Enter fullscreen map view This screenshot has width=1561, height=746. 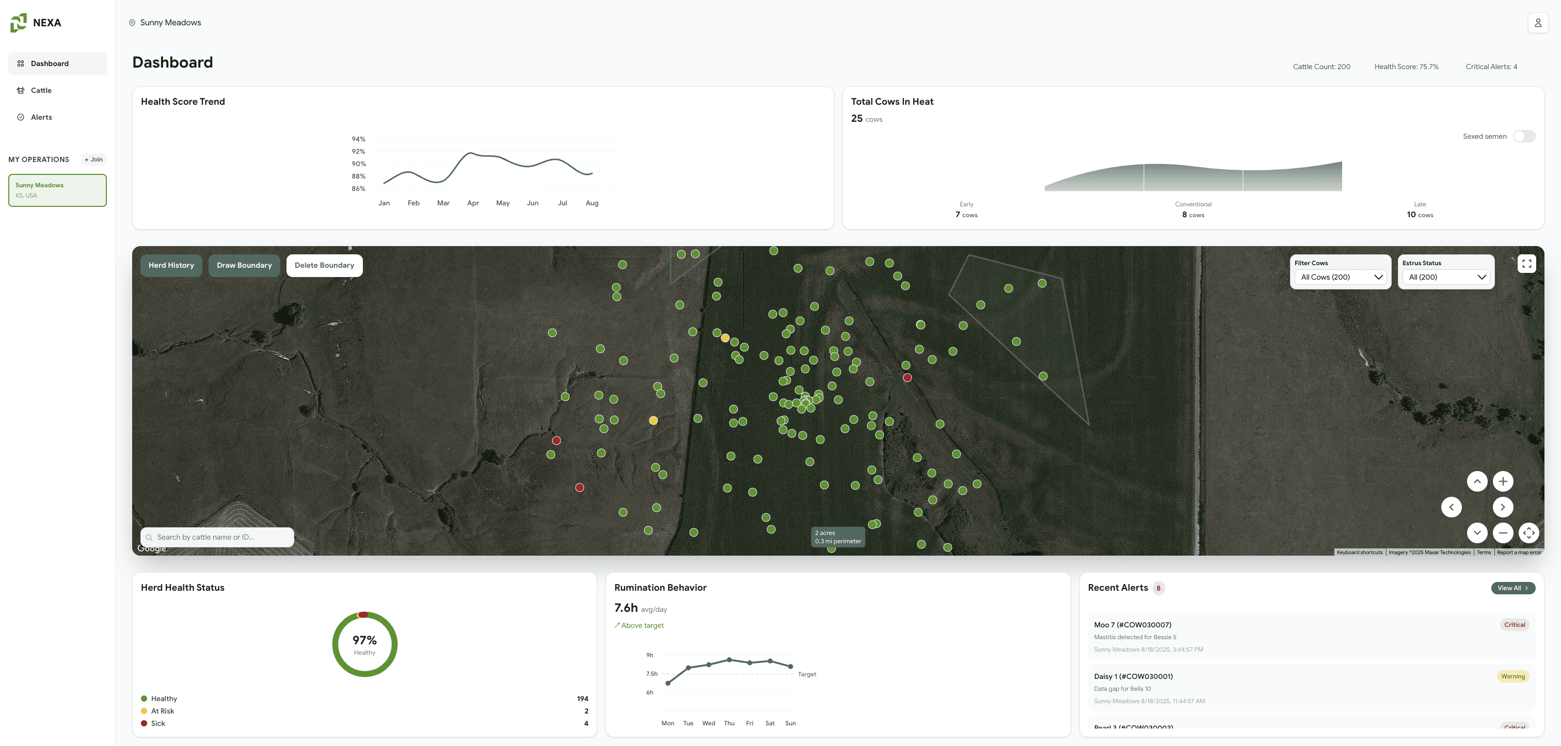tap(1526, 264)
